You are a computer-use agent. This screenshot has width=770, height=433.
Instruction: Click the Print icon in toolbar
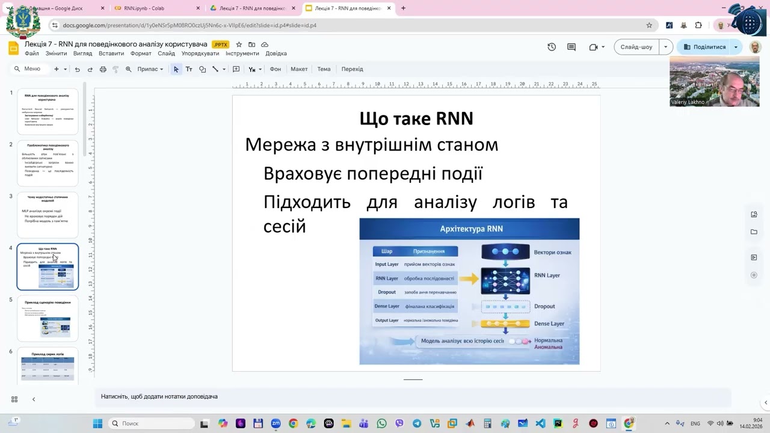[x=103, y=69]
